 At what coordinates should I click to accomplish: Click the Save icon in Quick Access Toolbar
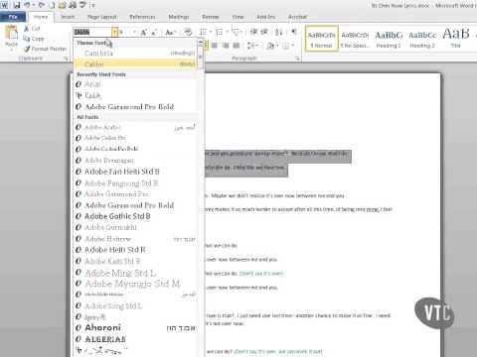(x=17, y=5)
